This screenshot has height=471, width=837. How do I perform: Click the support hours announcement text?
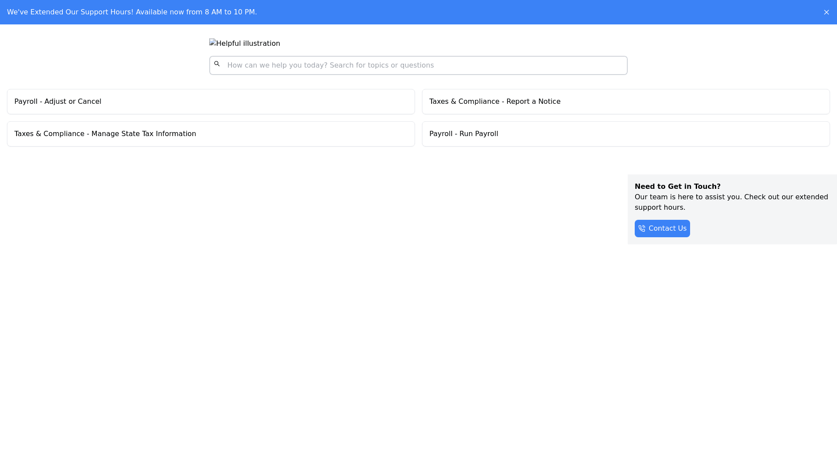pyautogui.click(x=132, y=12)
